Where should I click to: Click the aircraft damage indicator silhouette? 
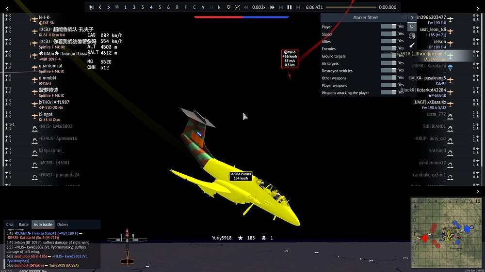click(127, 246)
